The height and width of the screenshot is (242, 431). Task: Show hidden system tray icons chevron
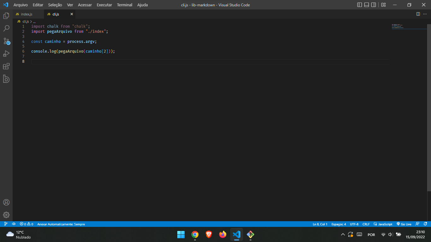[x=343, y=234]
